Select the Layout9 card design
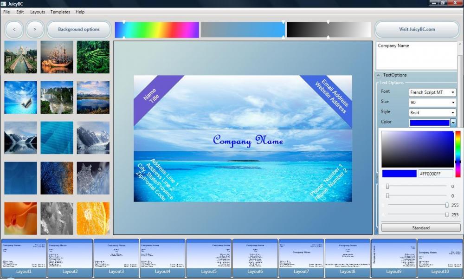This screenshot has height=279, width=464. point(394,258)
